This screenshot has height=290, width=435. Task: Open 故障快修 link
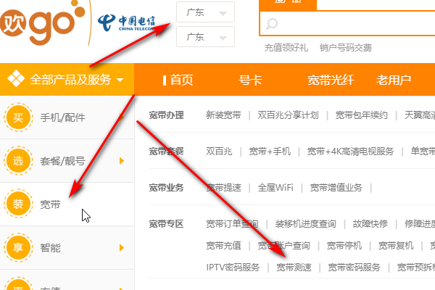[370, 224]
